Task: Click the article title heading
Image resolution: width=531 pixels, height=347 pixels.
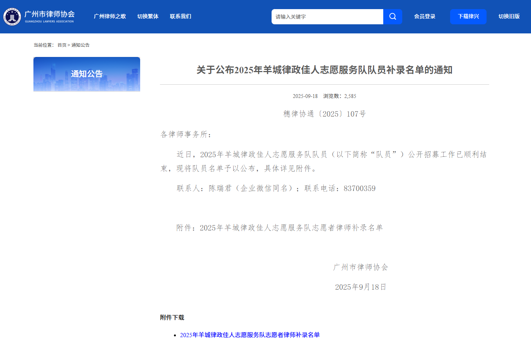Action: pos(324,70)
